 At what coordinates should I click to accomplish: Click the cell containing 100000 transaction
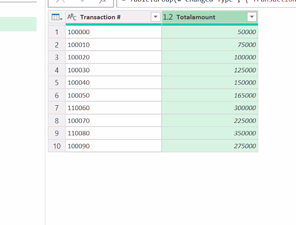pyautogui.click(x=114, y=32)
